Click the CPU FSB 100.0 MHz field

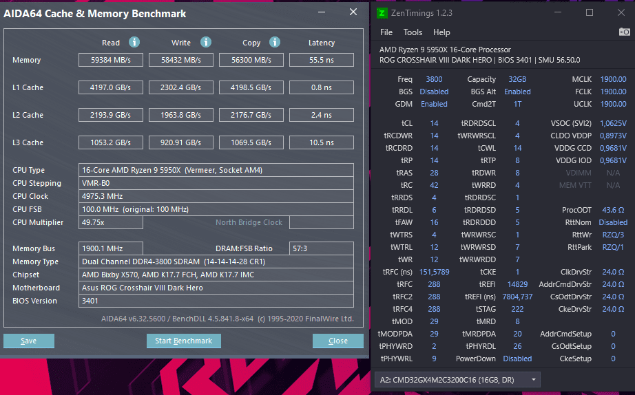(x=216, y=209)
